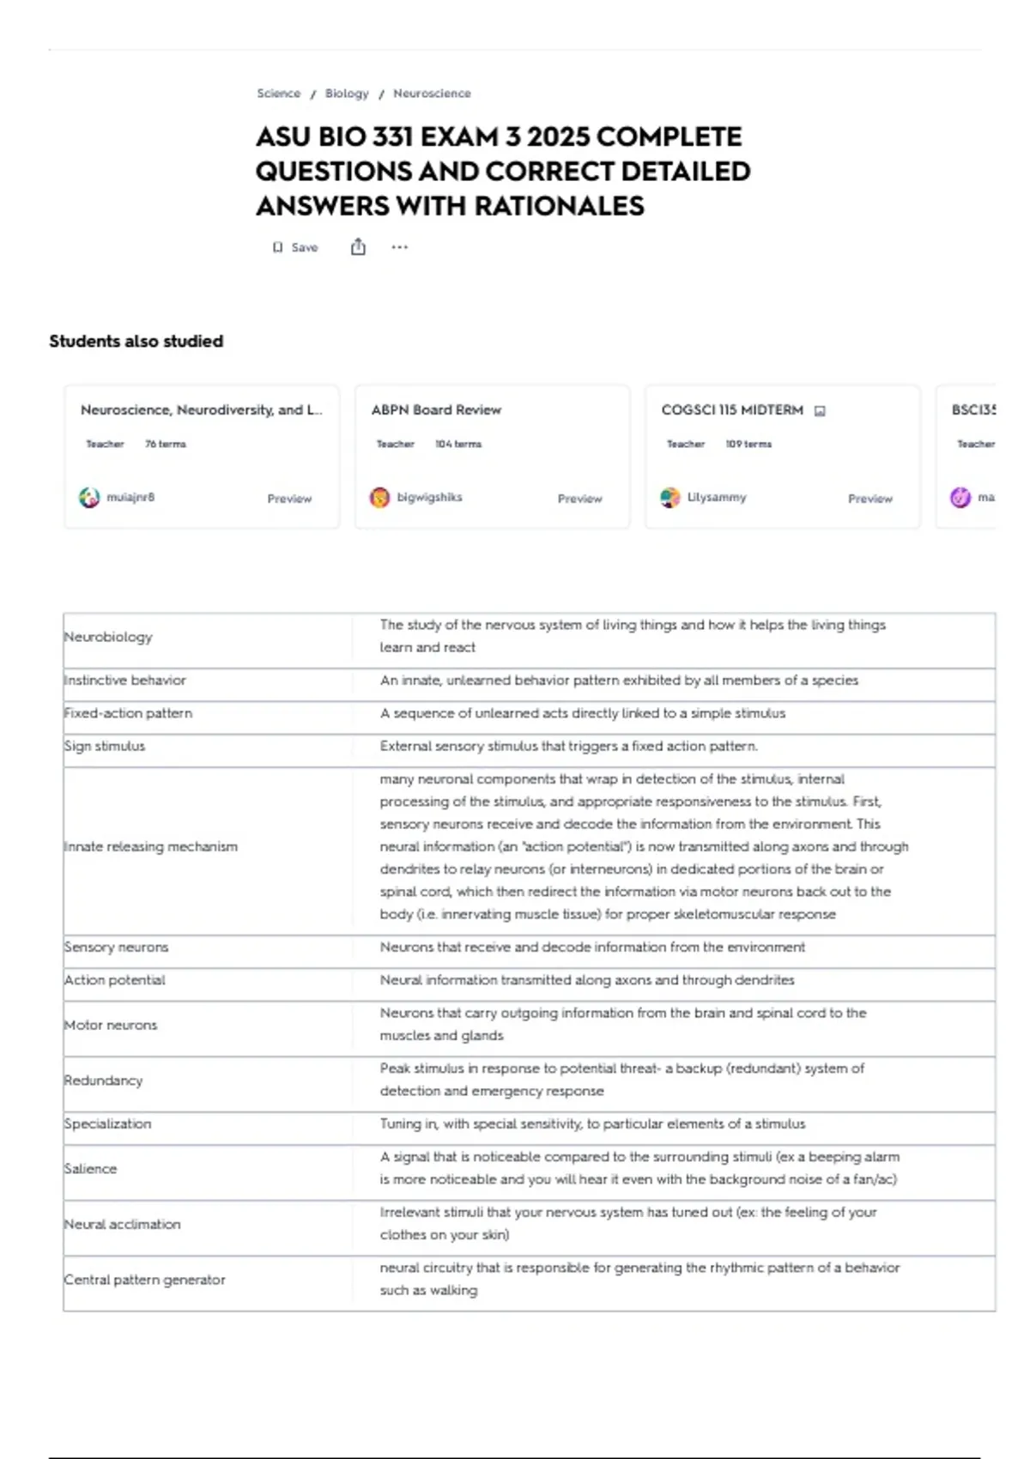Click the bookmark Save button
The height and width of the screenshot is (1459, 1030).
click(x=295, y=247)
